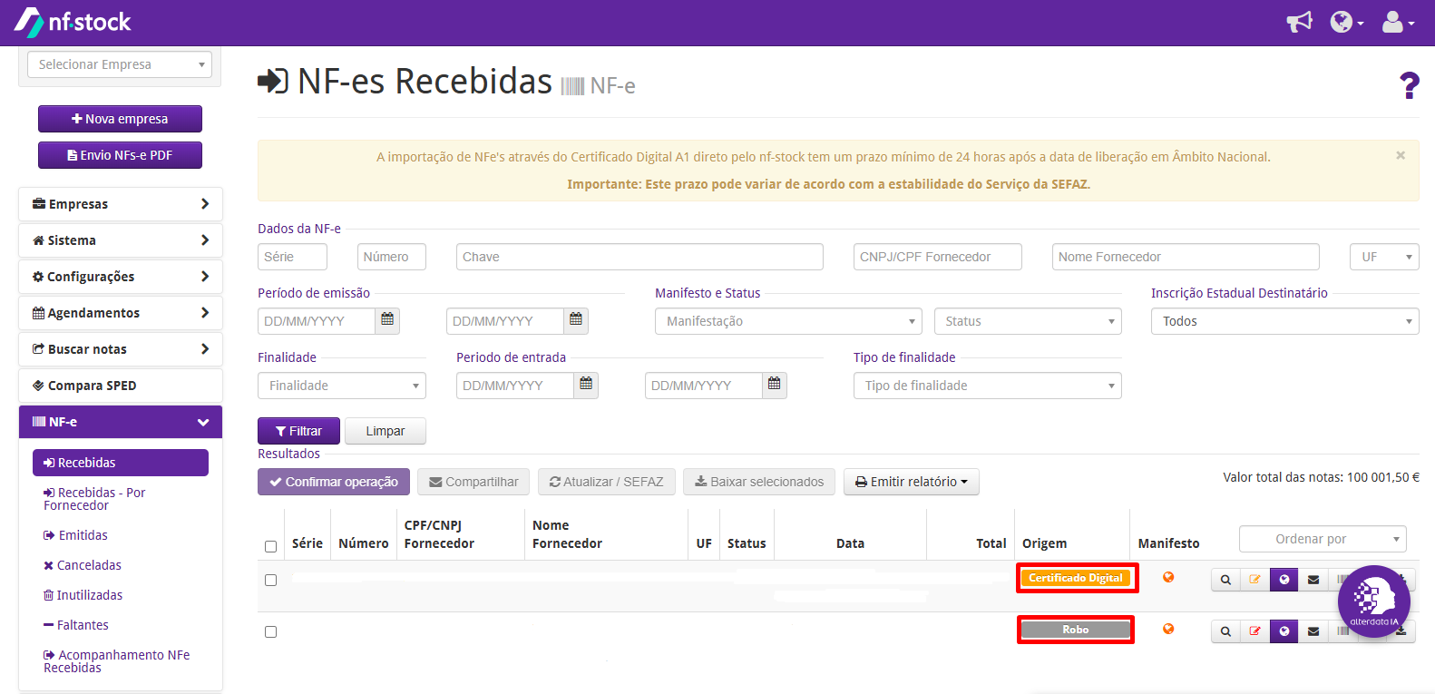
Task: Open magnifier search icon on Certificado Digital row
Action: coord(1225,580)
